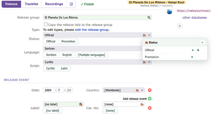
Task: Click the mammoth icon in Status dropdown
Action: (144, 35)
